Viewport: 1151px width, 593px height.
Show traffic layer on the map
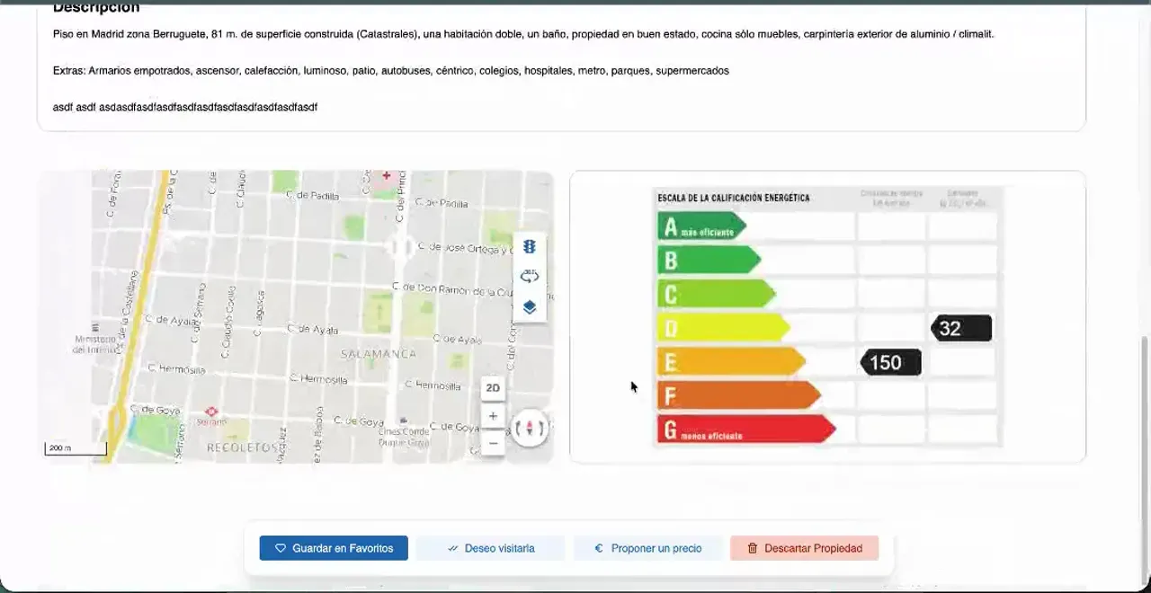(x=530, y=247)
